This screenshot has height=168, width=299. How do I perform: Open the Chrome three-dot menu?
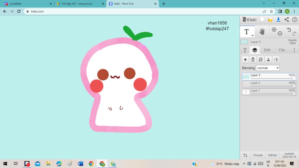pos(294,11)
